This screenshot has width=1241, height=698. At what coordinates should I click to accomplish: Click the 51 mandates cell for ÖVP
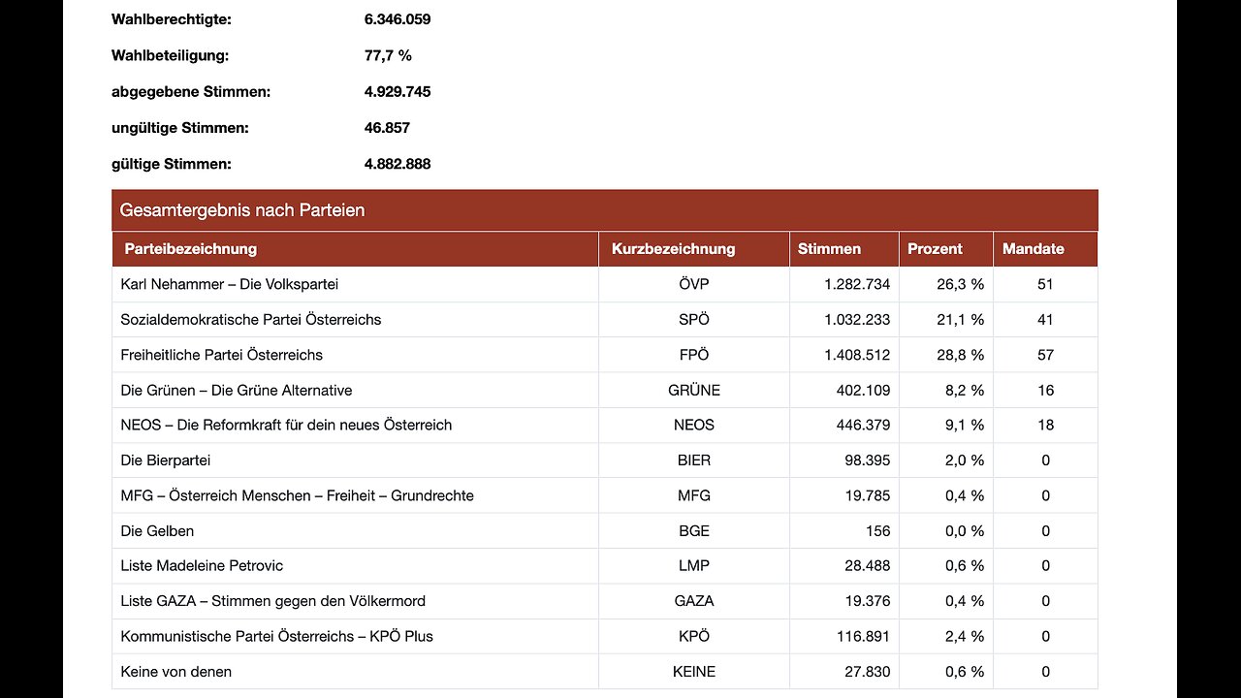pos(1045,284)
